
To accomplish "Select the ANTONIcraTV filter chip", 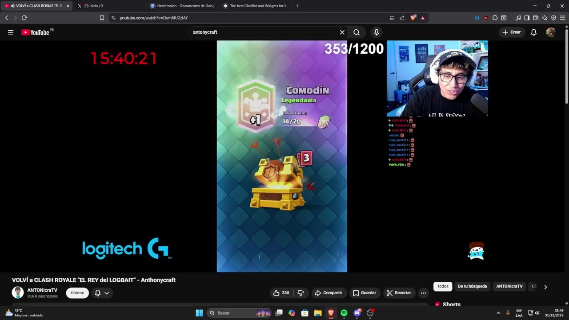I will [509, 286].
